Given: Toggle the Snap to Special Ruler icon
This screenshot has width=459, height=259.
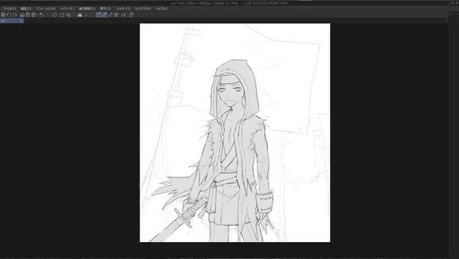Looking at the screenshot, I should pos(105,15).
